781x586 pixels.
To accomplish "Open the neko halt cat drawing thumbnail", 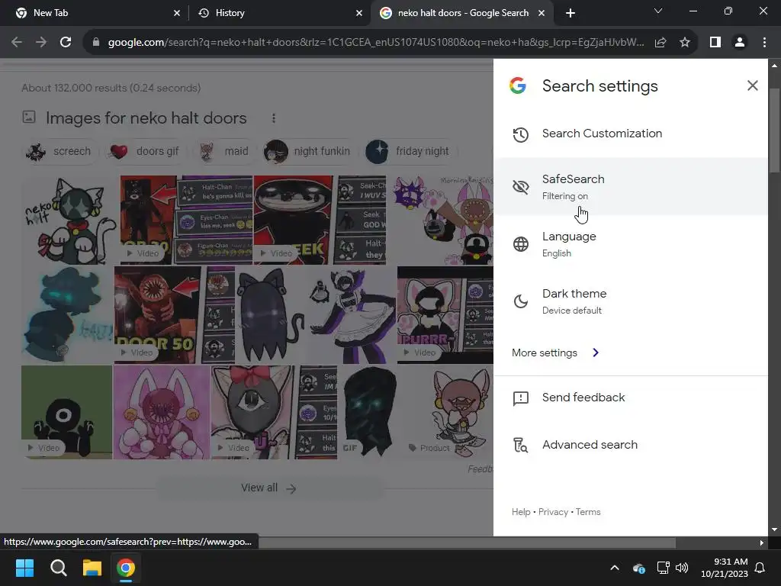I will [69, 220].
